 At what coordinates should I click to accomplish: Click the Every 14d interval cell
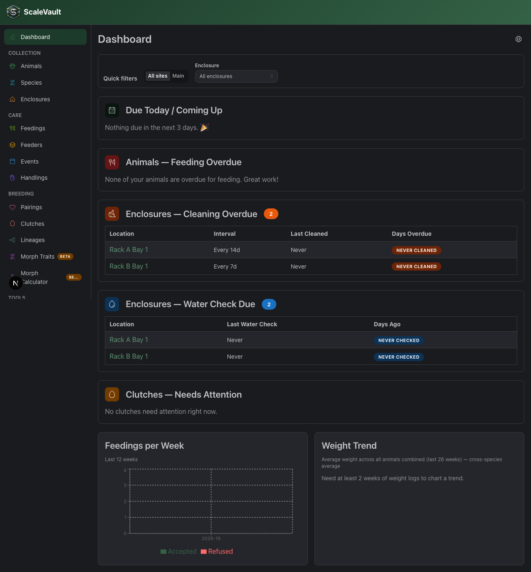tap(227, 250)
